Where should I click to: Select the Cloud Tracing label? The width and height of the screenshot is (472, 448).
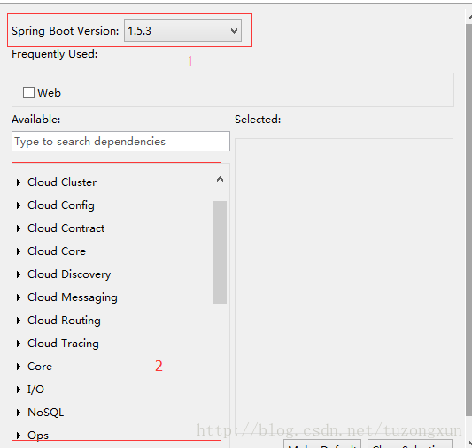click(x=63, y=344)
